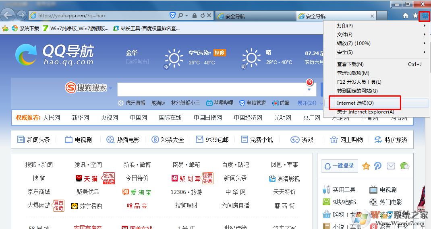Screen dimensions: 431x229
Task: Click the Stop loading X in address bar
Action: (209, 16)
